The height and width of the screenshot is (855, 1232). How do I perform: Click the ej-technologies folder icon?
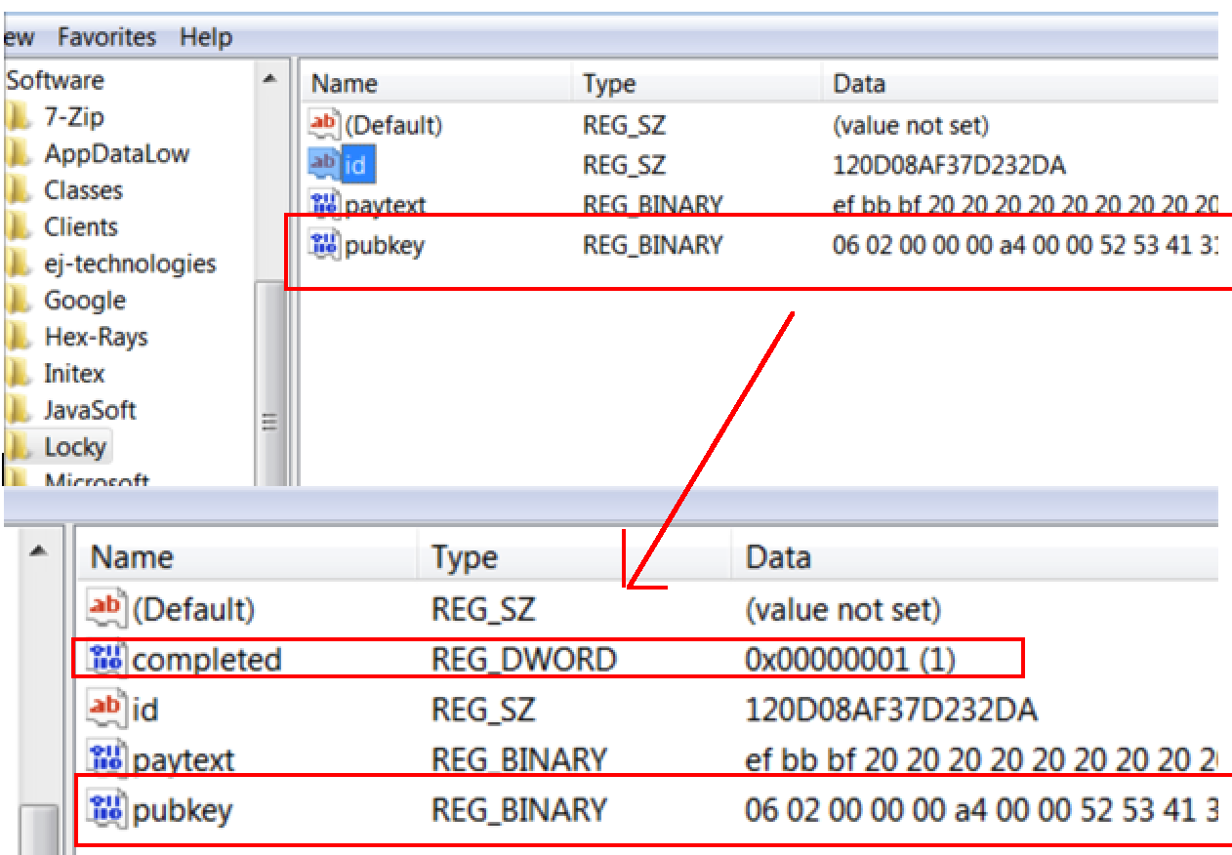tap(19, 264)
